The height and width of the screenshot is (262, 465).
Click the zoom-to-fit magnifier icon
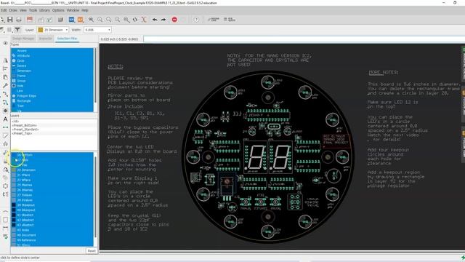(x=91, y=20)
